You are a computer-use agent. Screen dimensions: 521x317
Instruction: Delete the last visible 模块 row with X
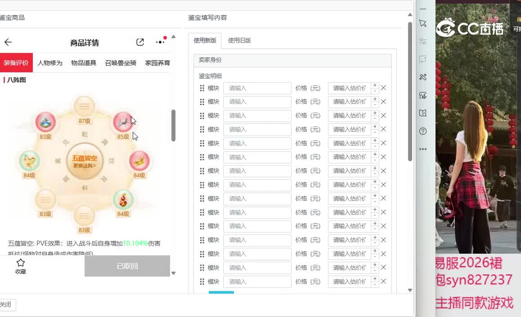pos(383,281)
